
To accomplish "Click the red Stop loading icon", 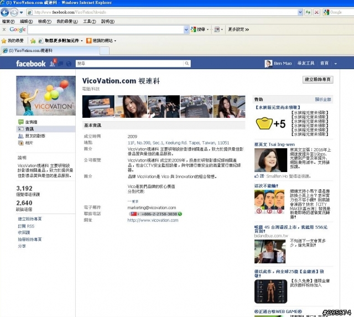I will point(316,12).
